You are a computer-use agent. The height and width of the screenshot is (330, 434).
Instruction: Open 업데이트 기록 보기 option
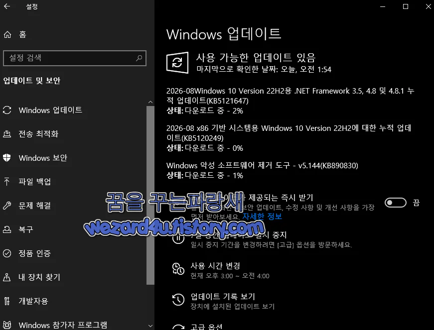223,297
